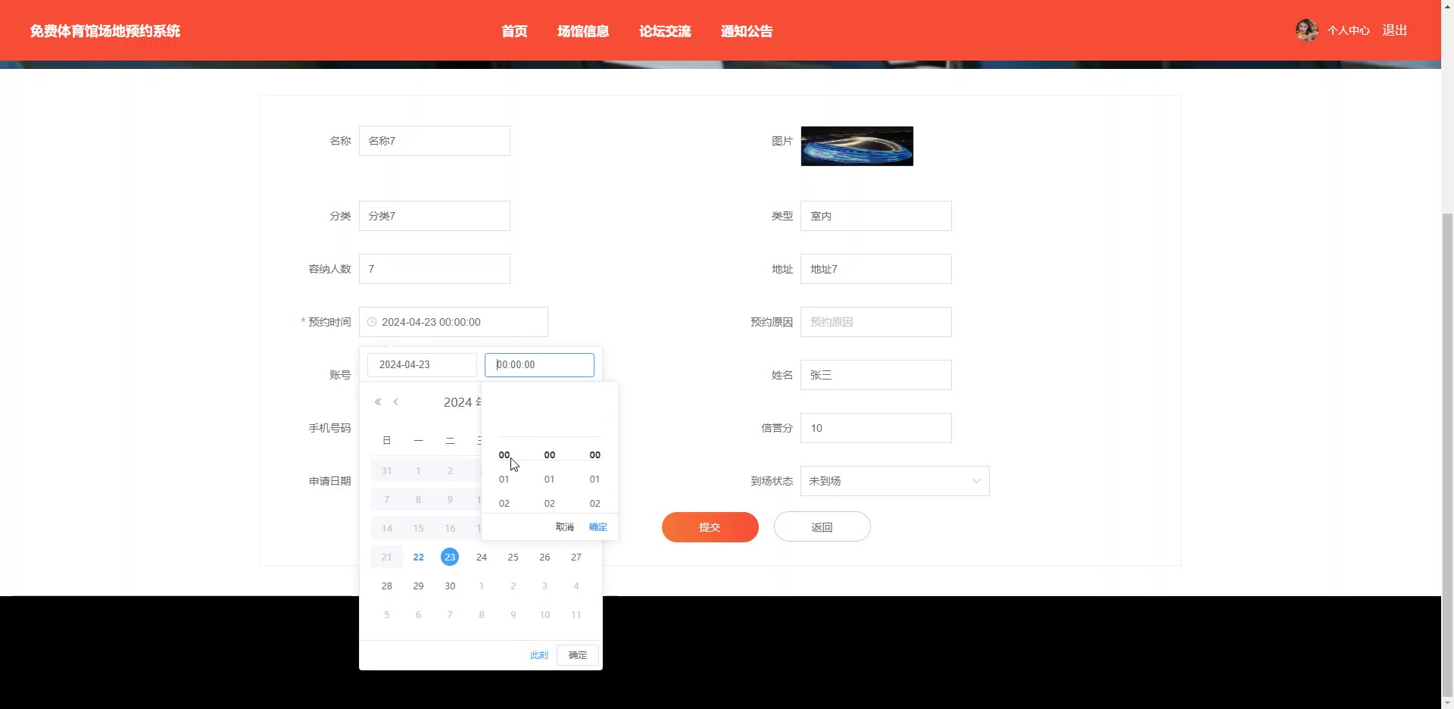The image size is (1454, 709).
Task: Click the 名称 input field
Action: point(434,141)
